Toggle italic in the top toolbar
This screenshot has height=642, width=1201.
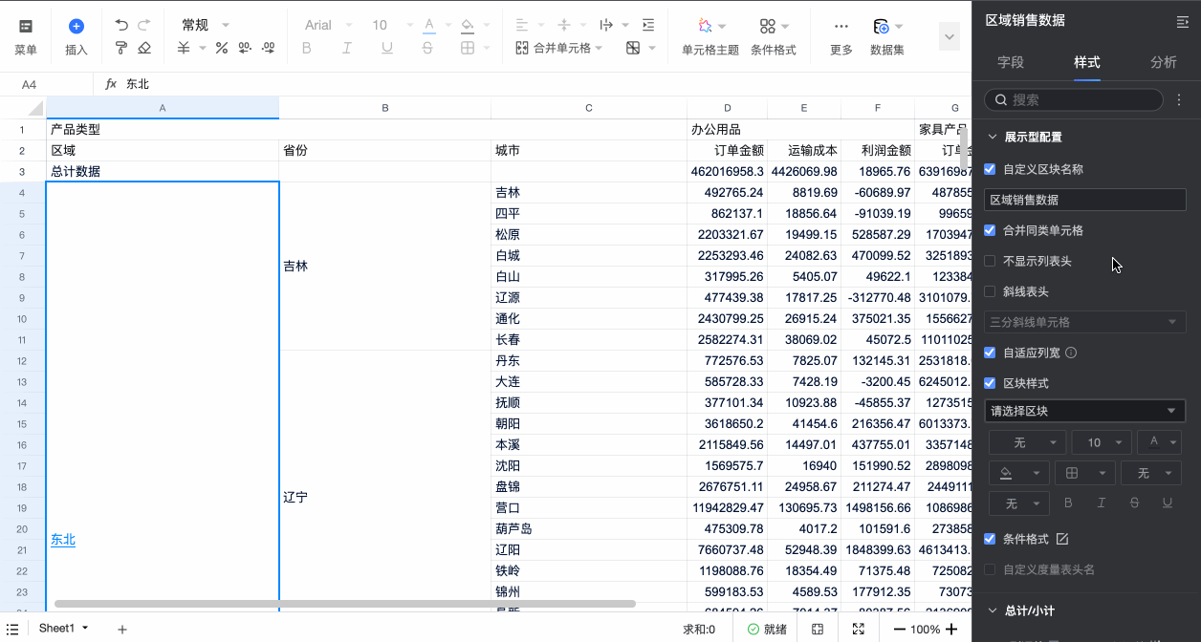tap(346, 48)
